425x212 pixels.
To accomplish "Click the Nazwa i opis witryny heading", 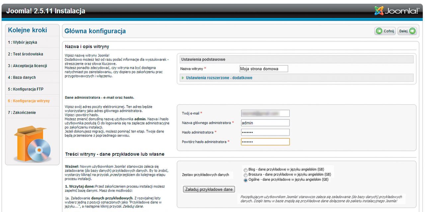I will [x=87, y=47].
